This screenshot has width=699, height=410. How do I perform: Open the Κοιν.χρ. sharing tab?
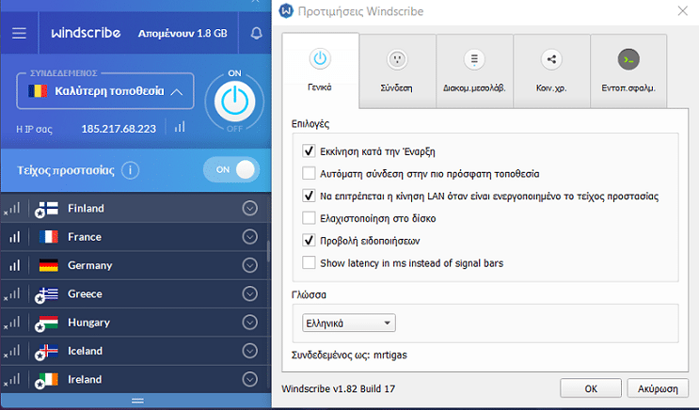coord(551,71)
